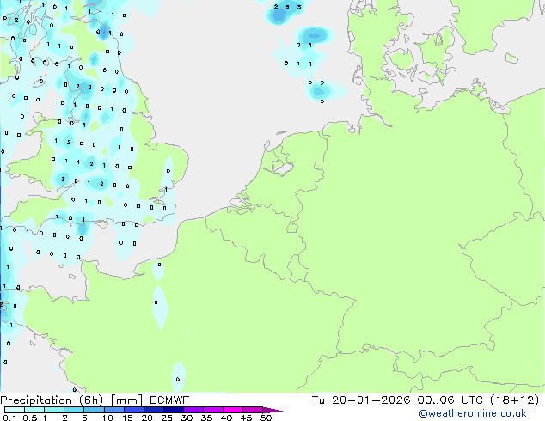545x421 pixels.
Task: Click the 'ECMWF' model name
Action: click(169, 400)
